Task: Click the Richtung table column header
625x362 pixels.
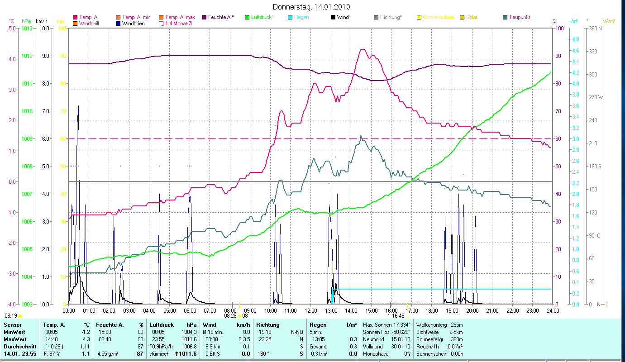Action: [x=268, y=325]
